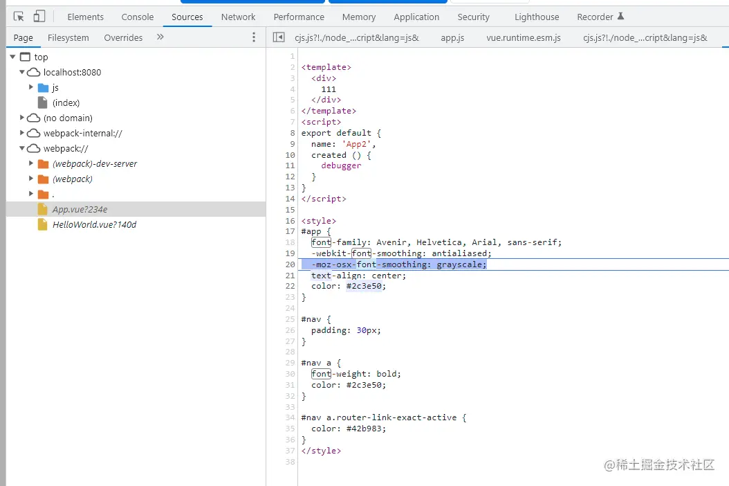
Task: Set breakpoint on line 11 gutter
Action: (x=290, y=165)
